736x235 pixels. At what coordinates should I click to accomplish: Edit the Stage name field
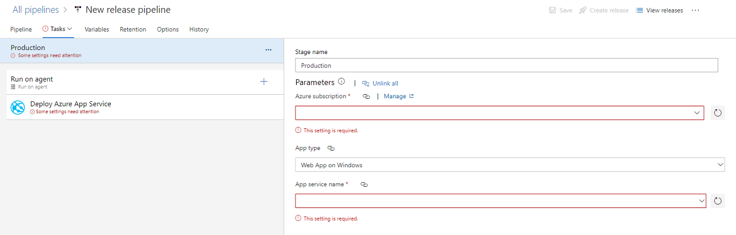(x=507, y=66)
